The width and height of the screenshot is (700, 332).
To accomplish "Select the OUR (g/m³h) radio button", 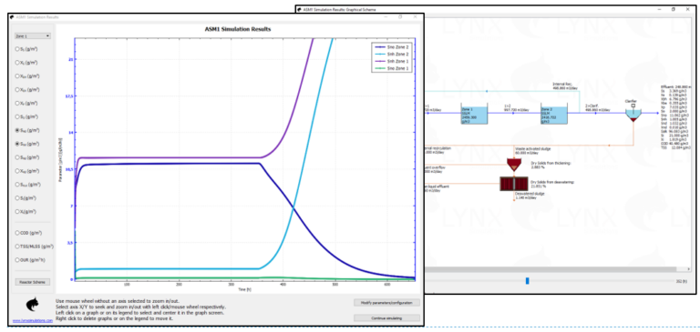I will (17, 259).
